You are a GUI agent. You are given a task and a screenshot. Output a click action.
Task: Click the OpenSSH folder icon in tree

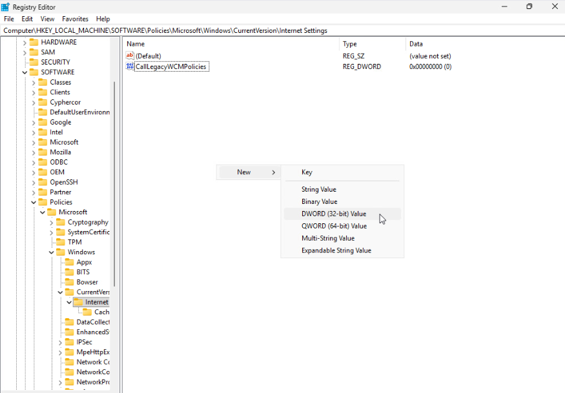click(43, 182)
